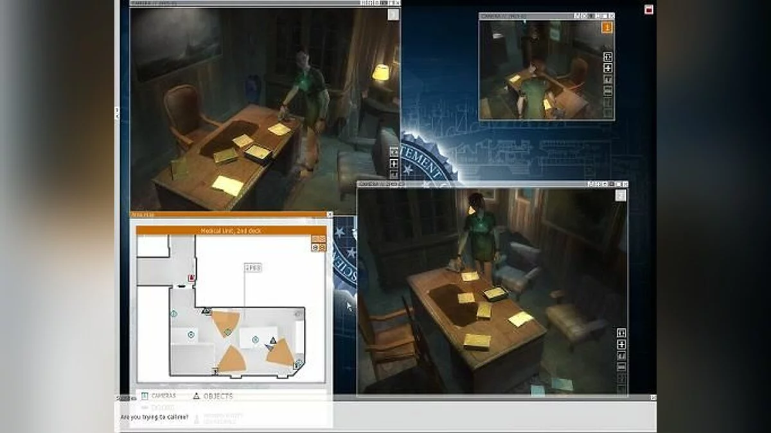Click the topmost tool icon in small camera window

click(608, 57)
